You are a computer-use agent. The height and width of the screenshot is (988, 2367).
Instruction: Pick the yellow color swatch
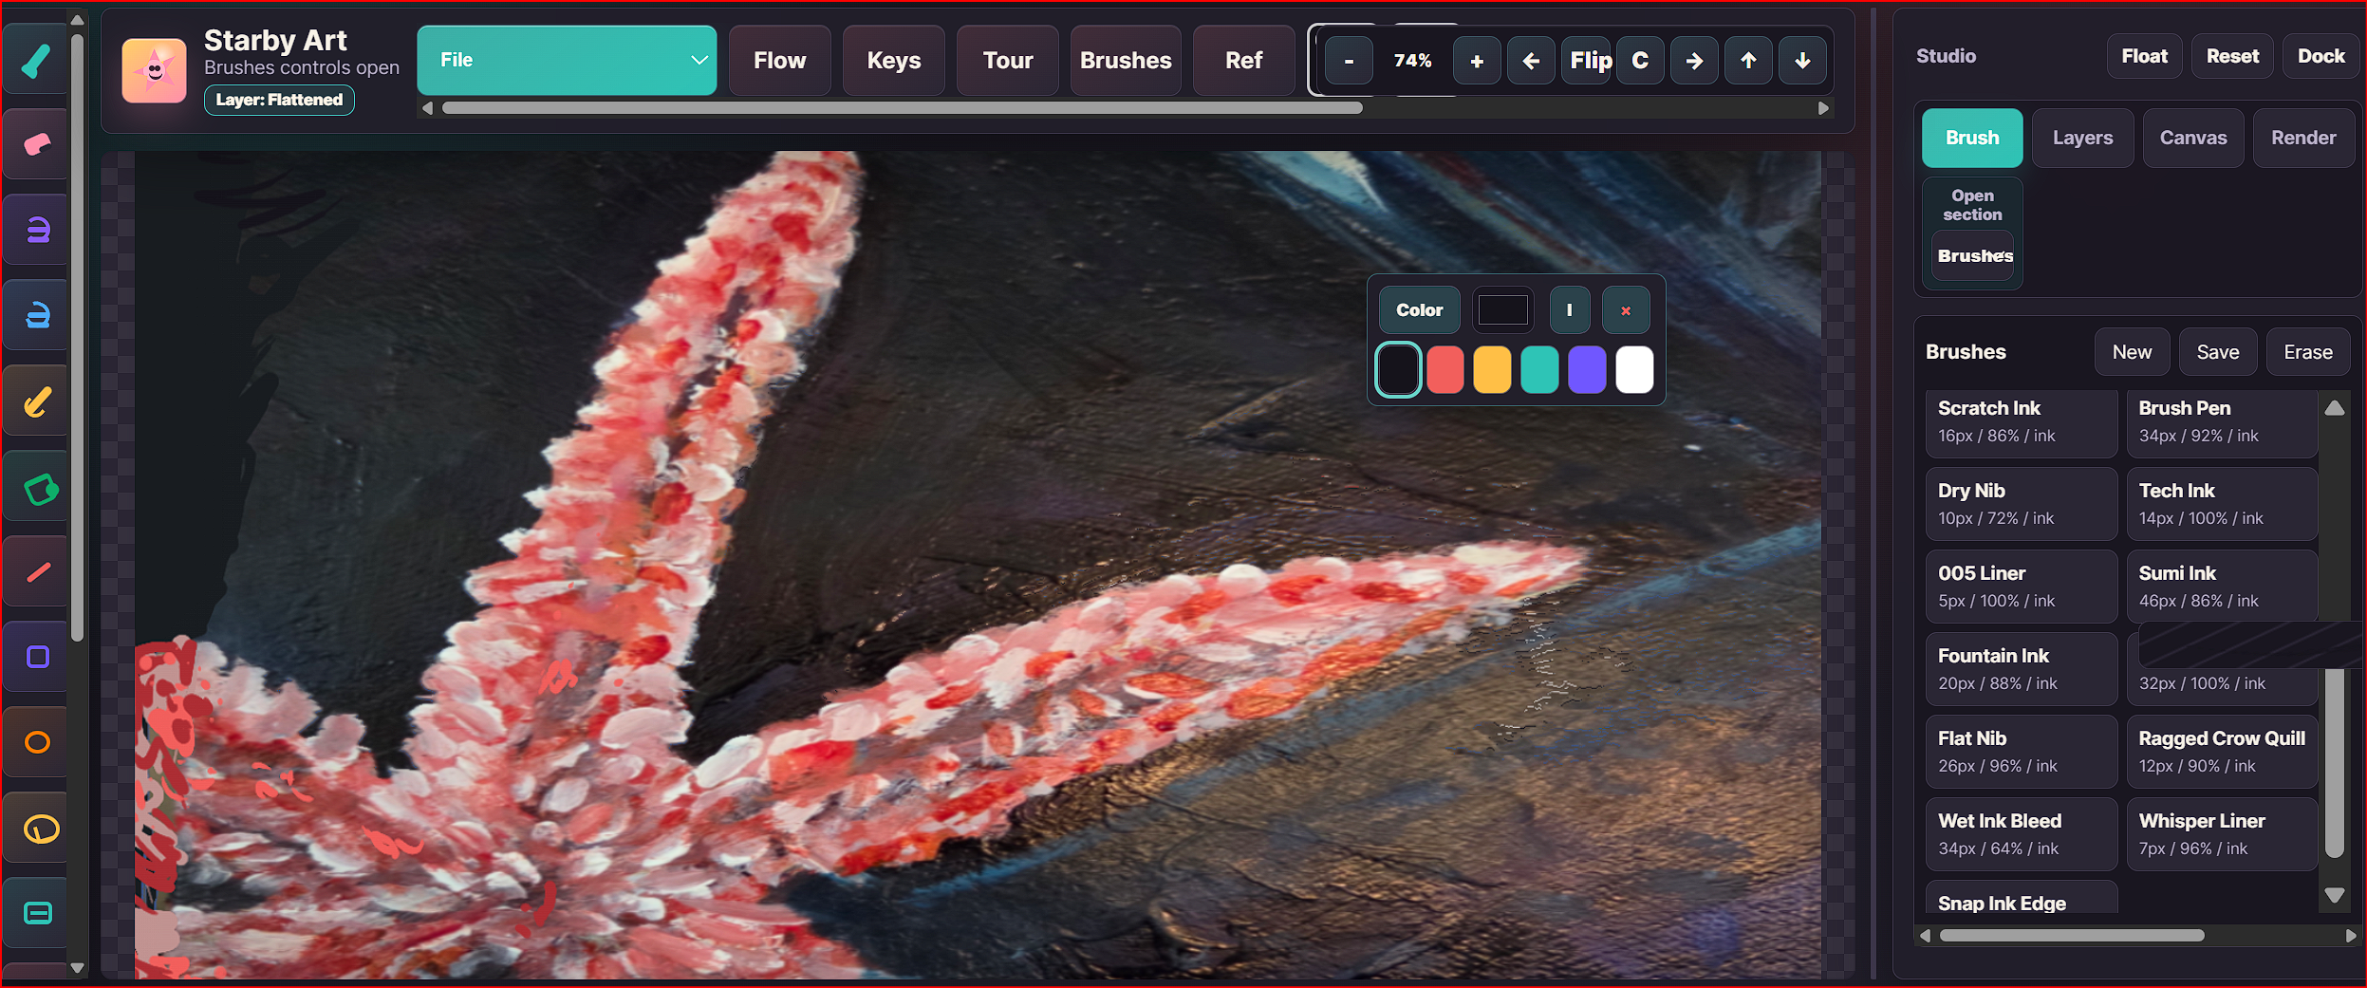pos(1493,369)
